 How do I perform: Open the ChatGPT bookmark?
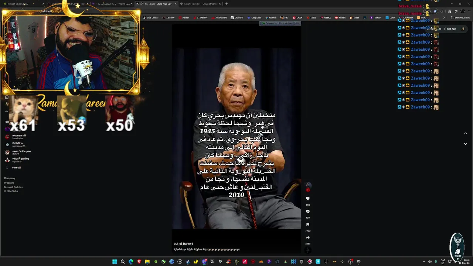(237, 18)
